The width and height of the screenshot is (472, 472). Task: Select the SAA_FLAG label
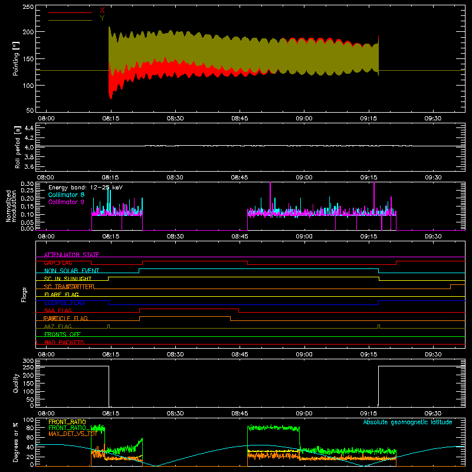point(58,310)
